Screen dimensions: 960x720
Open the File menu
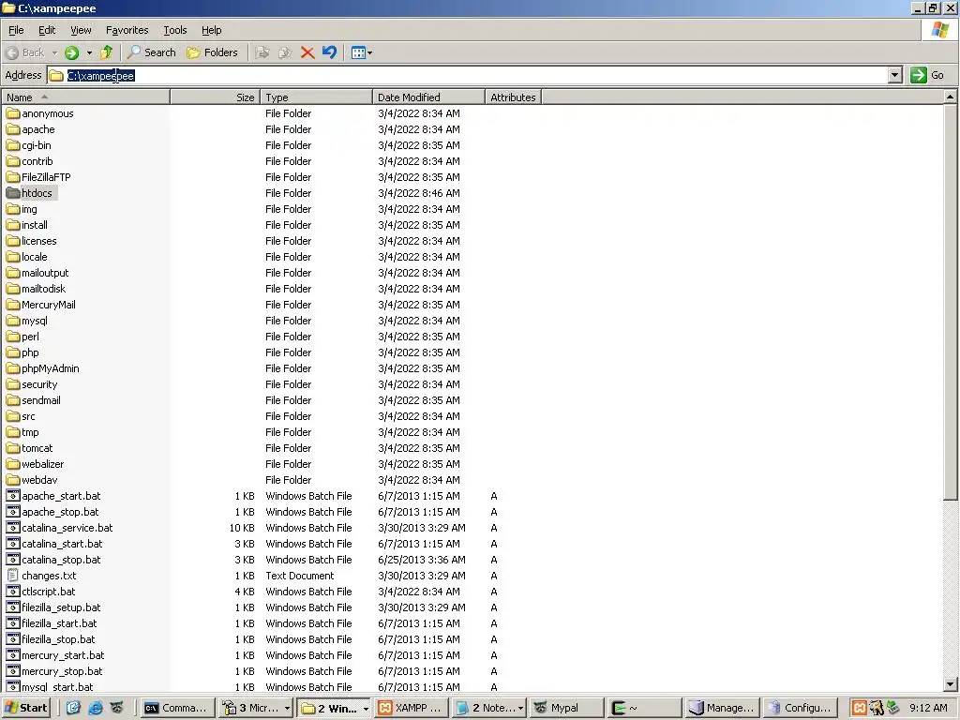pos(16,30)
